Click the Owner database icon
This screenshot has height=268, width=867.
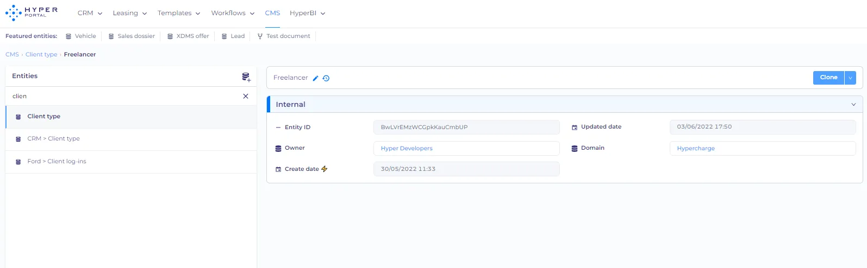point(278,148)
